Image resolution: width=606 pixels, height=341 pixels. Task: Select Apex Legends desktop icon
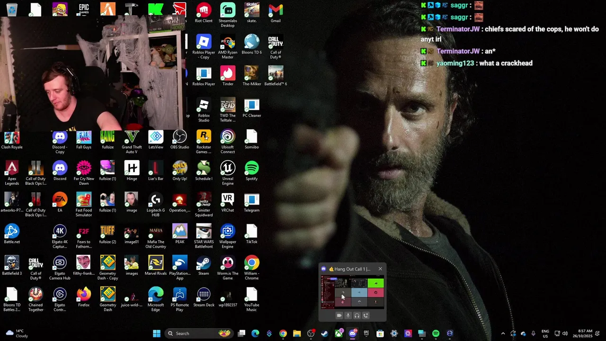tap(12, 173)
